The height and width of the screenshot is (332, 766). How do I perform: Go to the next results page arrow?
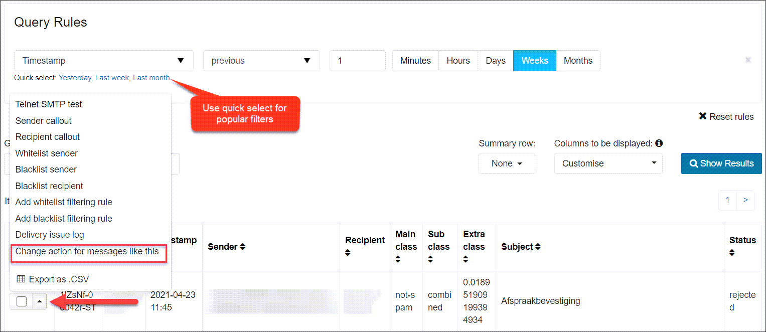click(745, 200)
